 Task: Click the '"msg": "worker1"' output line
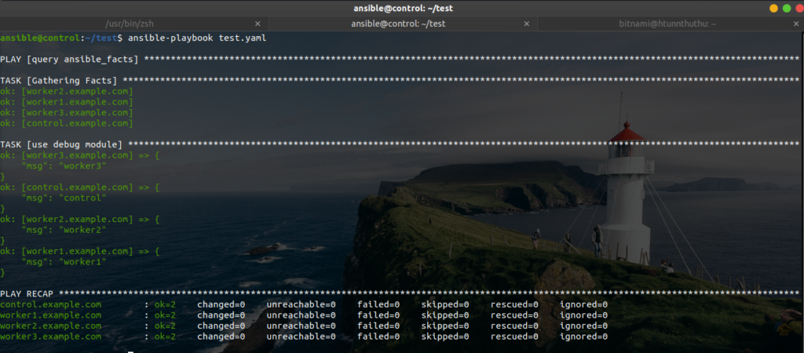coord(64,262)
